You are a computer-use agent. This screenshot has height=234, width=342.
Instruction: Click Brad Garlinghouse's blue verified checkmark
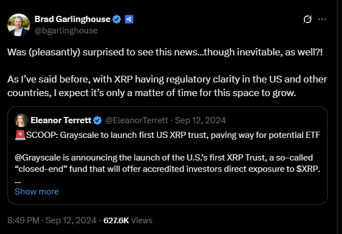click(x=117, y=19)
